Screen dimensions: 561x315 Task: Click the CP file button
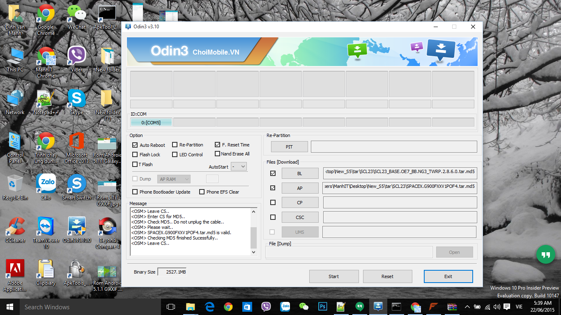(x=300, y=203)
